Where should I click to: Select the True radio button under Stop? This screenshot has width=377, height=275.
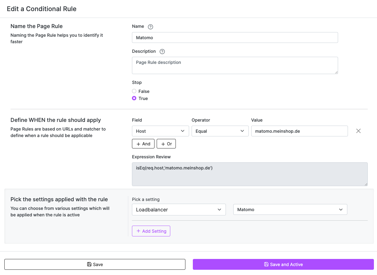pyautogui.click(x=134, y=98)
